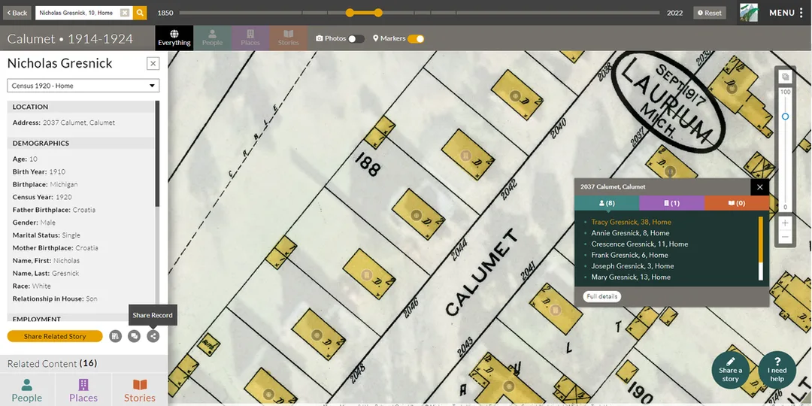Select the stories (0) tab in popup
The width and height of the screenshot is (812, 406).
point(736,203)
